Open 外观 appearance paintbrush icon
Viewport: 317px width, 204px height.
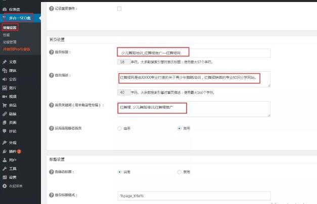[5, 142]
